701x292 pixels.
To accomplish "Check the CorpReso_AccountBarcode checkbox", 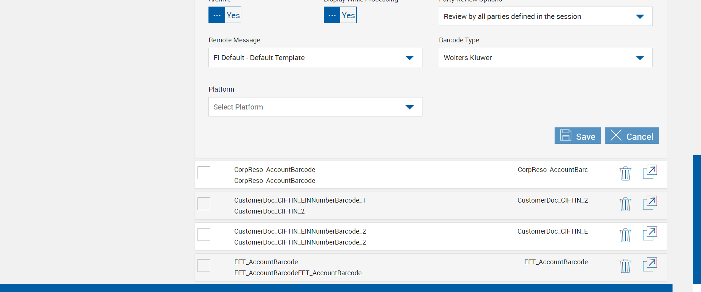I will point(204,173).
